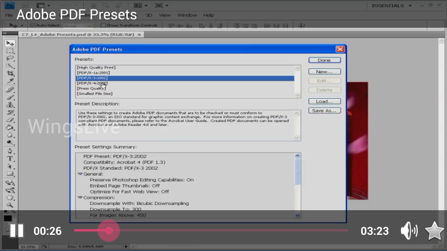This screenshot has width=447, height=251.
Task: Select the Paint Bucket tool
Action: pyautogui.click(x=10, y=128)
